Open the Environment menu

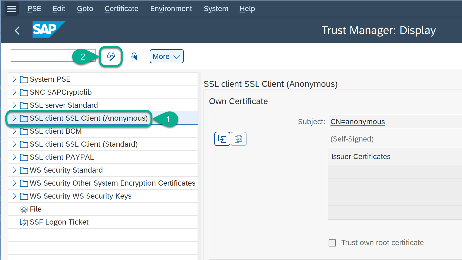171,9
